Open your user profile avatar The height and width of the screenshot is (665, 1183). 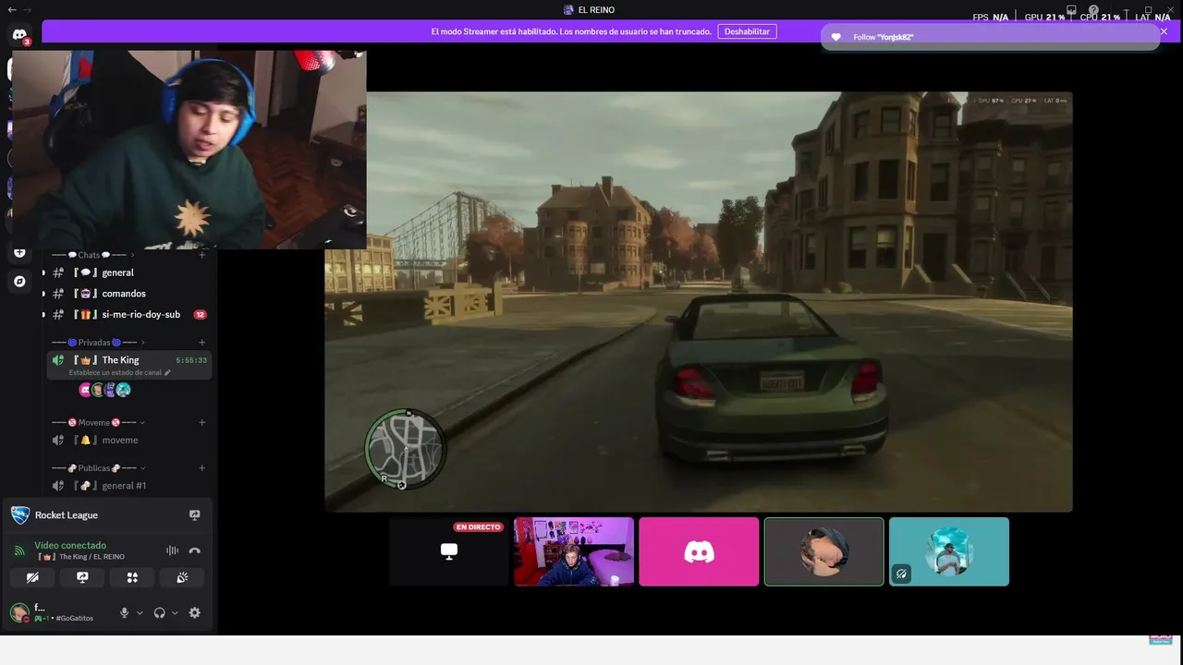point(19,612)
